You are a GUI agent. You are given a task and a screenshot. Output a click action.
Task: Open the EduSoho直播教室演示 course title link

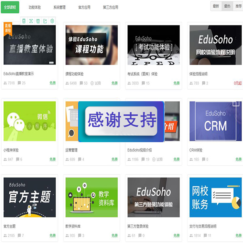tap(19, 74)
